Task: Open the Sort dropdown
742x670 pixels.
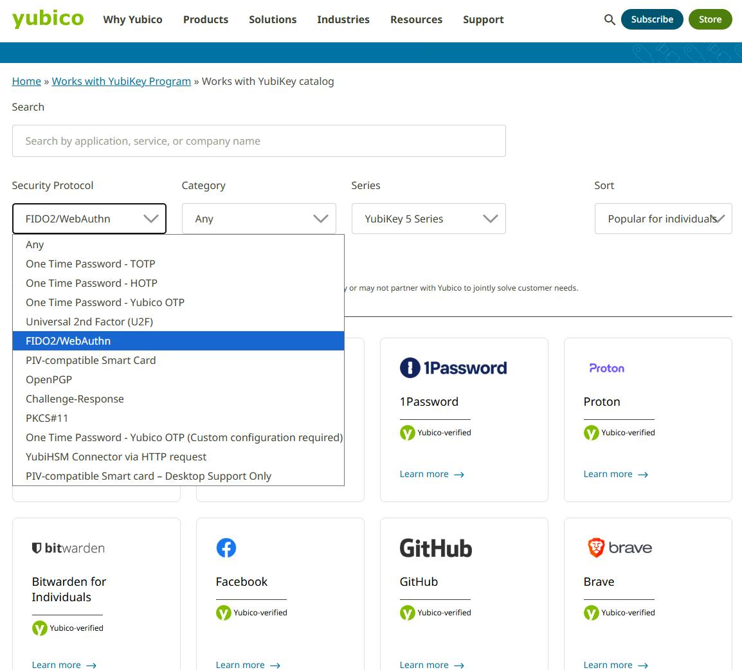Action: pos(663,219)
